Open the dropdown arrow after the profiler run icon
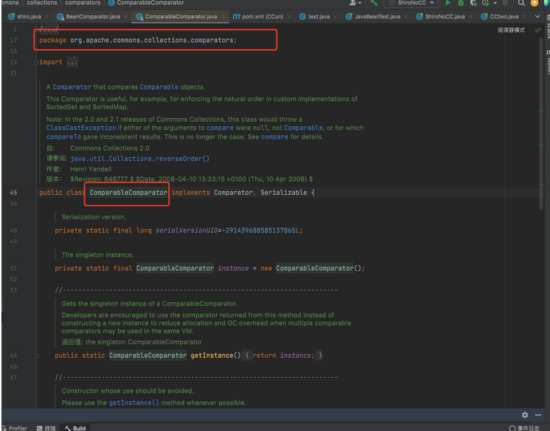The image size is (550, 431). 495,3
